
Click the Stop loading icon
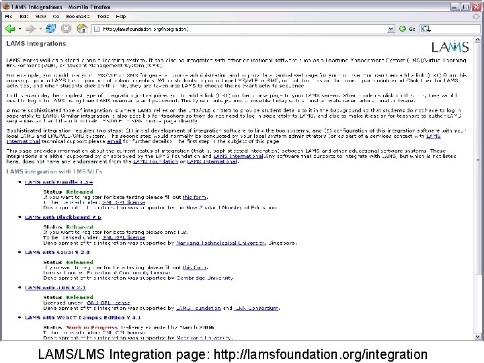[66, 29]
